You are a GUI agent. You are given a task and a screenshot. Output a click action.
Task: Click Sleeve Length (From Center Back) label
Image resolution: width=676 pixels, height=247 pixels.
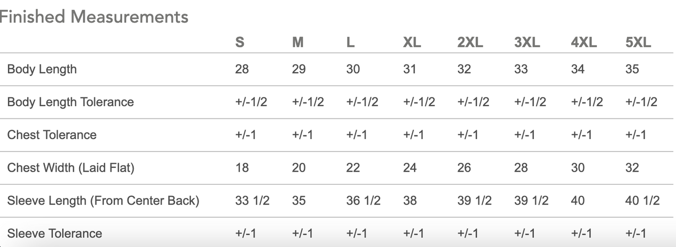[103, 201]
